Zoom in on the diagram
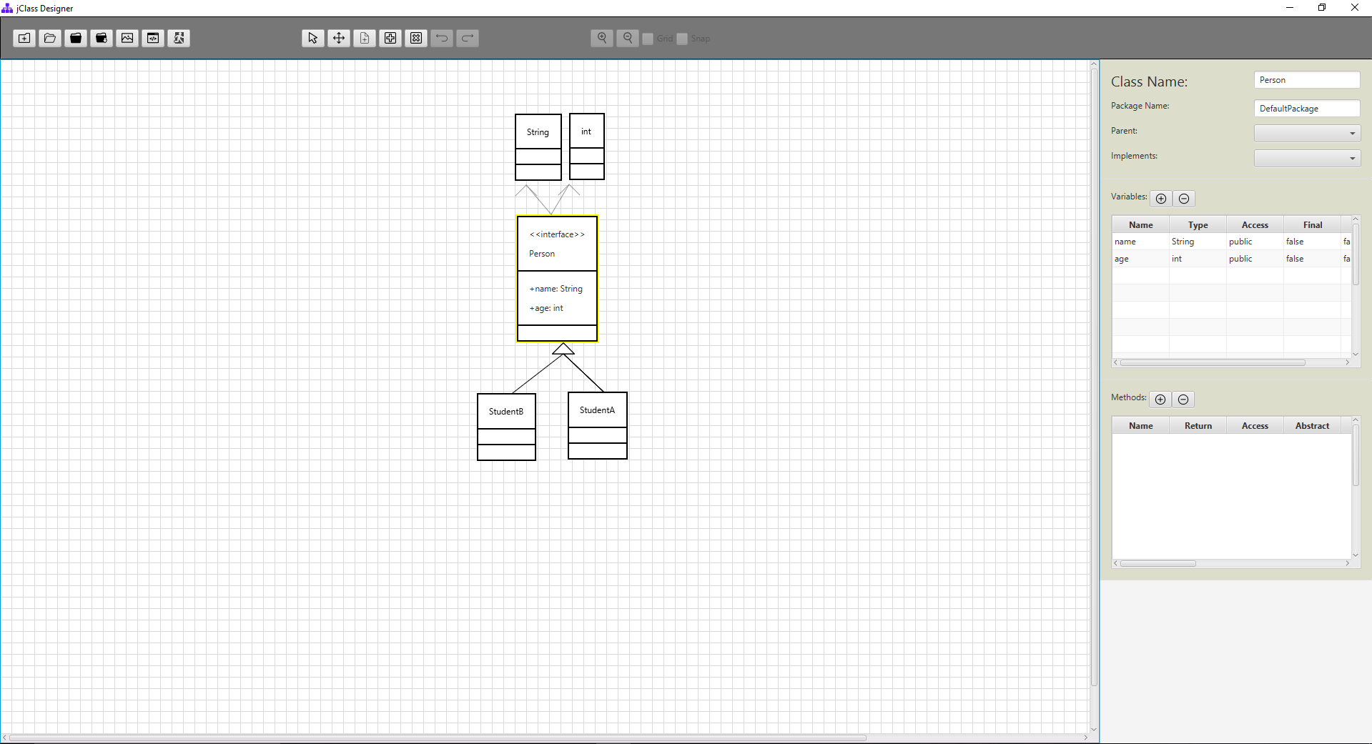 pos(601,38)
